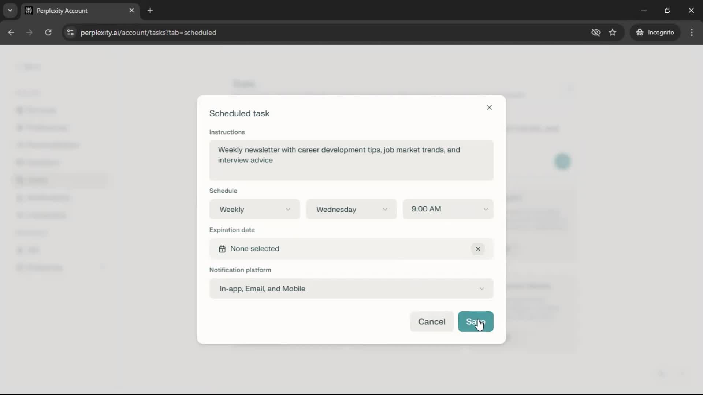
Task: Bookmark this page with star icon
Action: click(613, 33)
